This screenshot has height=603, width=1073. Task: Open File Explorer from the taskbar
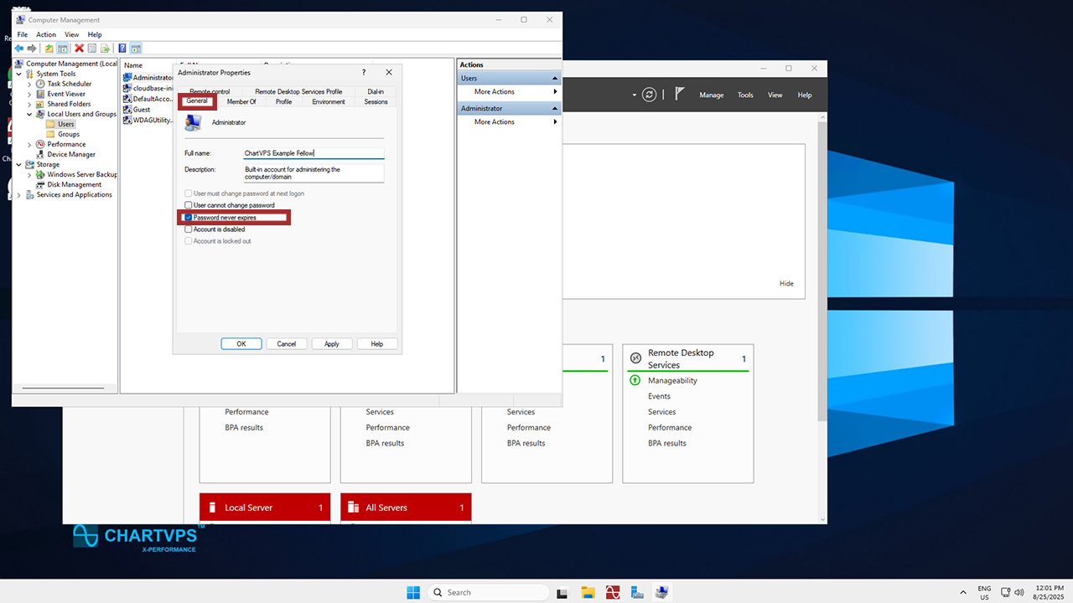point(588,592)
